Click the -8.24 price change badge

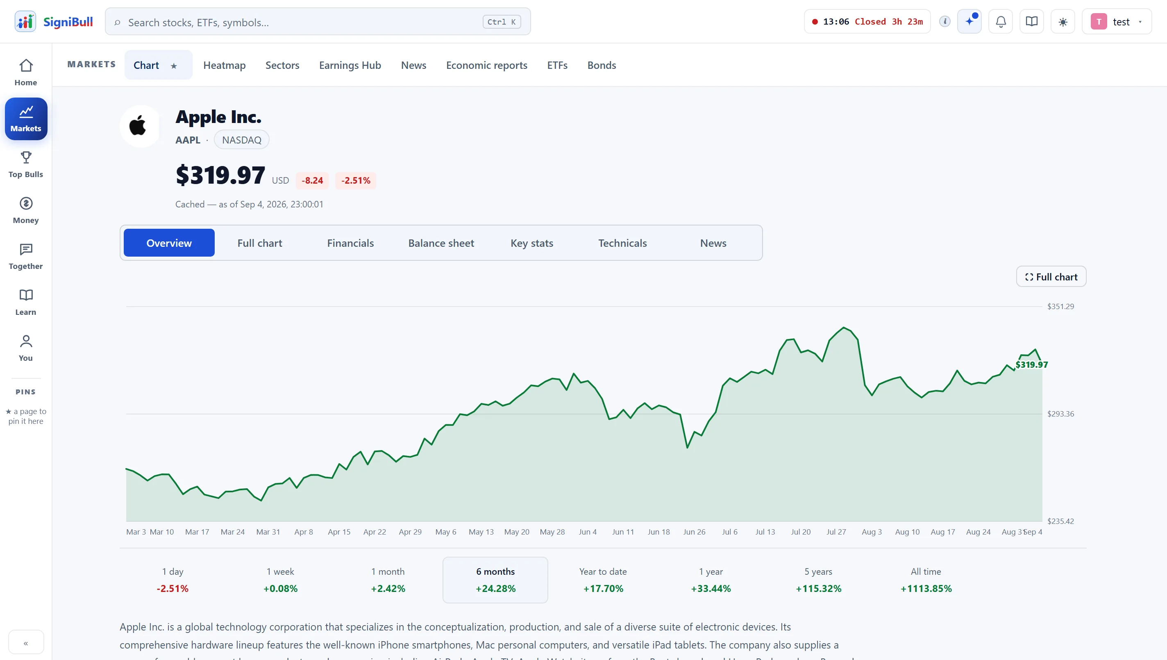coord(312,180)
